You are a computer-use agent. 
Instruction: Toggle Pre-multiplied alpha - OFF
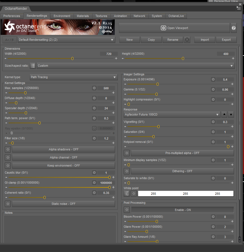(x=182, y=153)
